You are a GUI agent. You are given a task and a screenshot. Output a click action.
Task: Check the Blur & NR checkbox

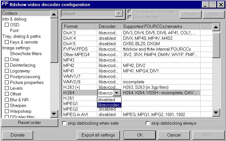[7, 100]
